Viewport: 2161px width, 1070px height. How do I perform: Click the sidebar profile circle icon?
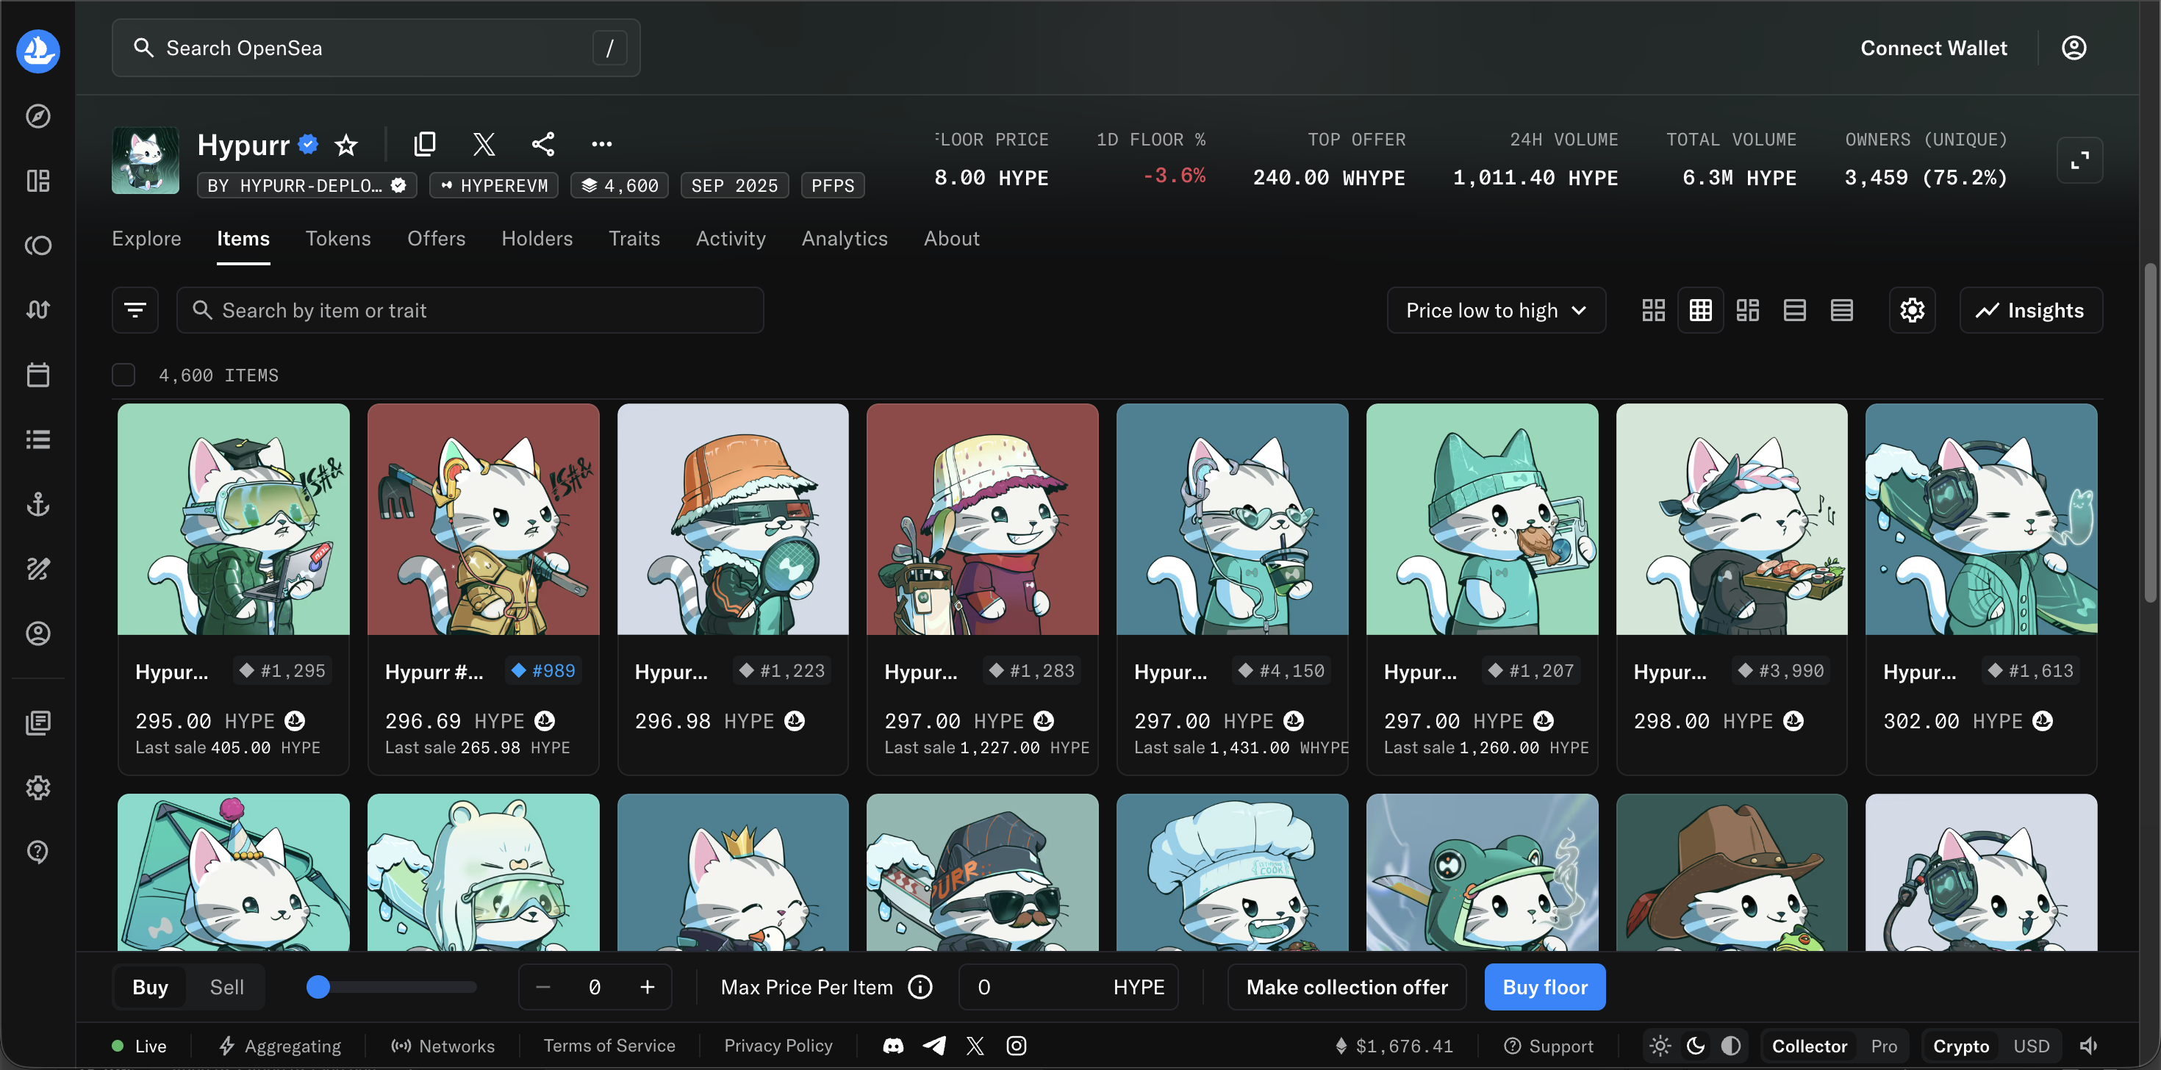click(37, 633)
